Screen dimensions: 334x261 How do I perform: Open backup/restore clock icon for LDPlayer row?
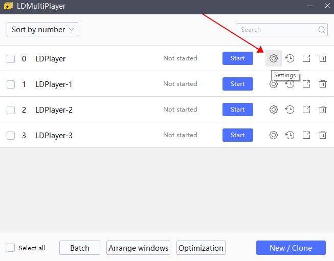(x=290, y=58)
